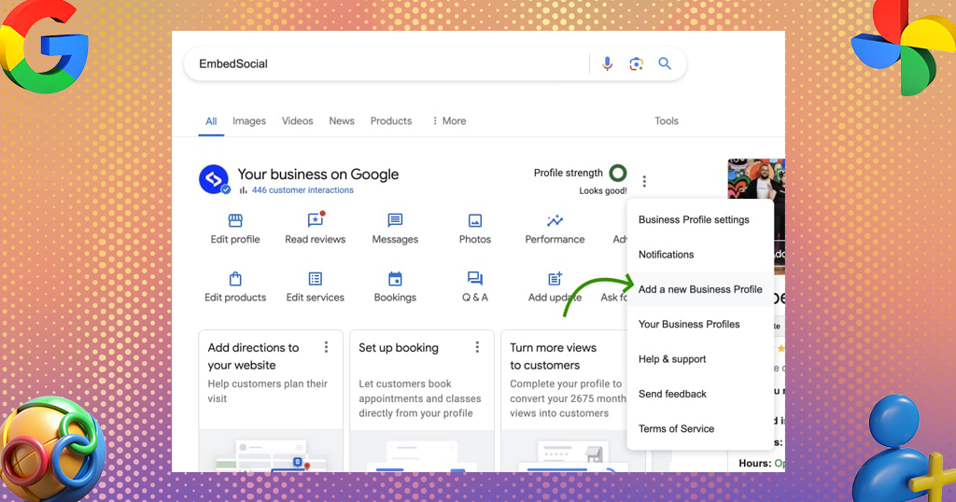Select the All search tab
956x502 pixels.
[x=211, y=121]
